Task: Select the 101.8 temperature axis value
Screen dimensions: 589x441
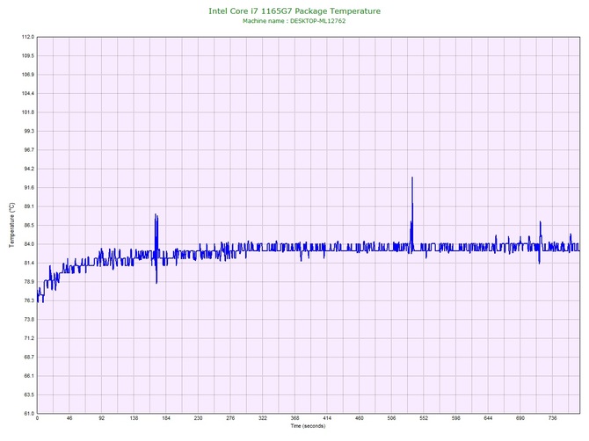Action: coord(28,112)
